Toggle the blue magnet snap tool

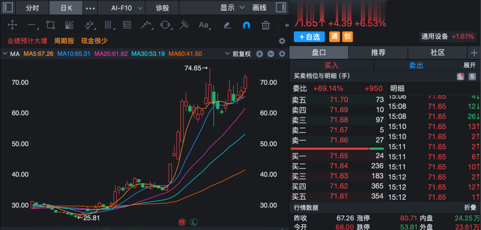[246, 25]
